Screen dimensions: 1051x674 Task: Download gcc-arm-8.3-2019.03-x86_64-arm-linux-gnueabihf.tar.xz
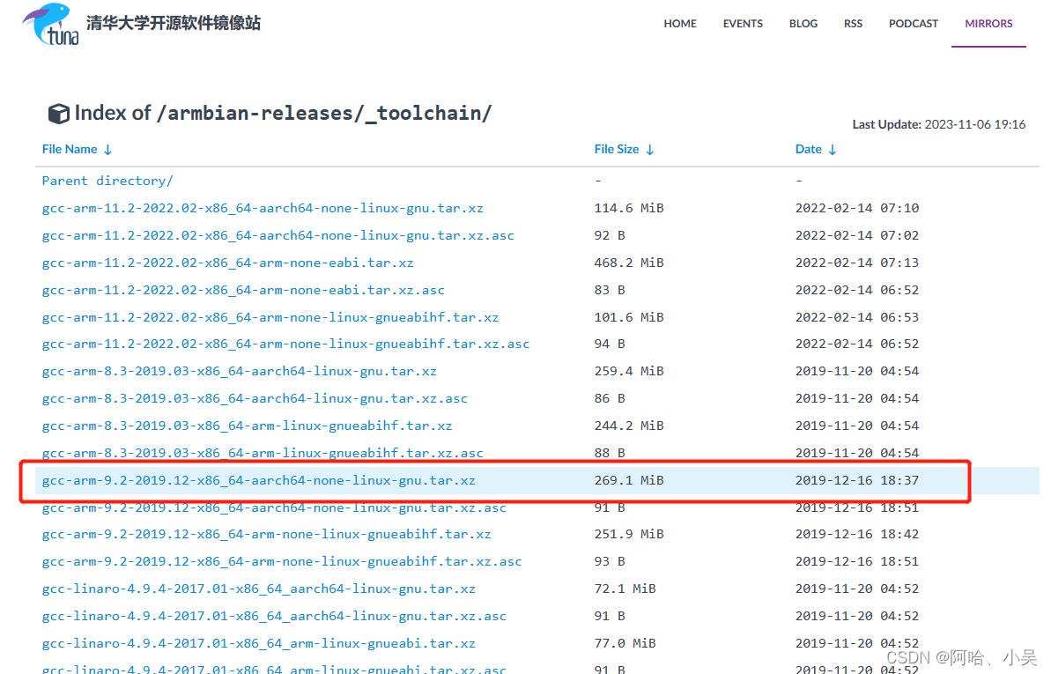coord(247,426)
